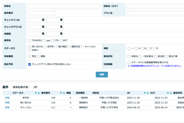Check 割当不要 allocation checkbox
The height and width of the screenshot is (123, 184).
pos(166,56)
